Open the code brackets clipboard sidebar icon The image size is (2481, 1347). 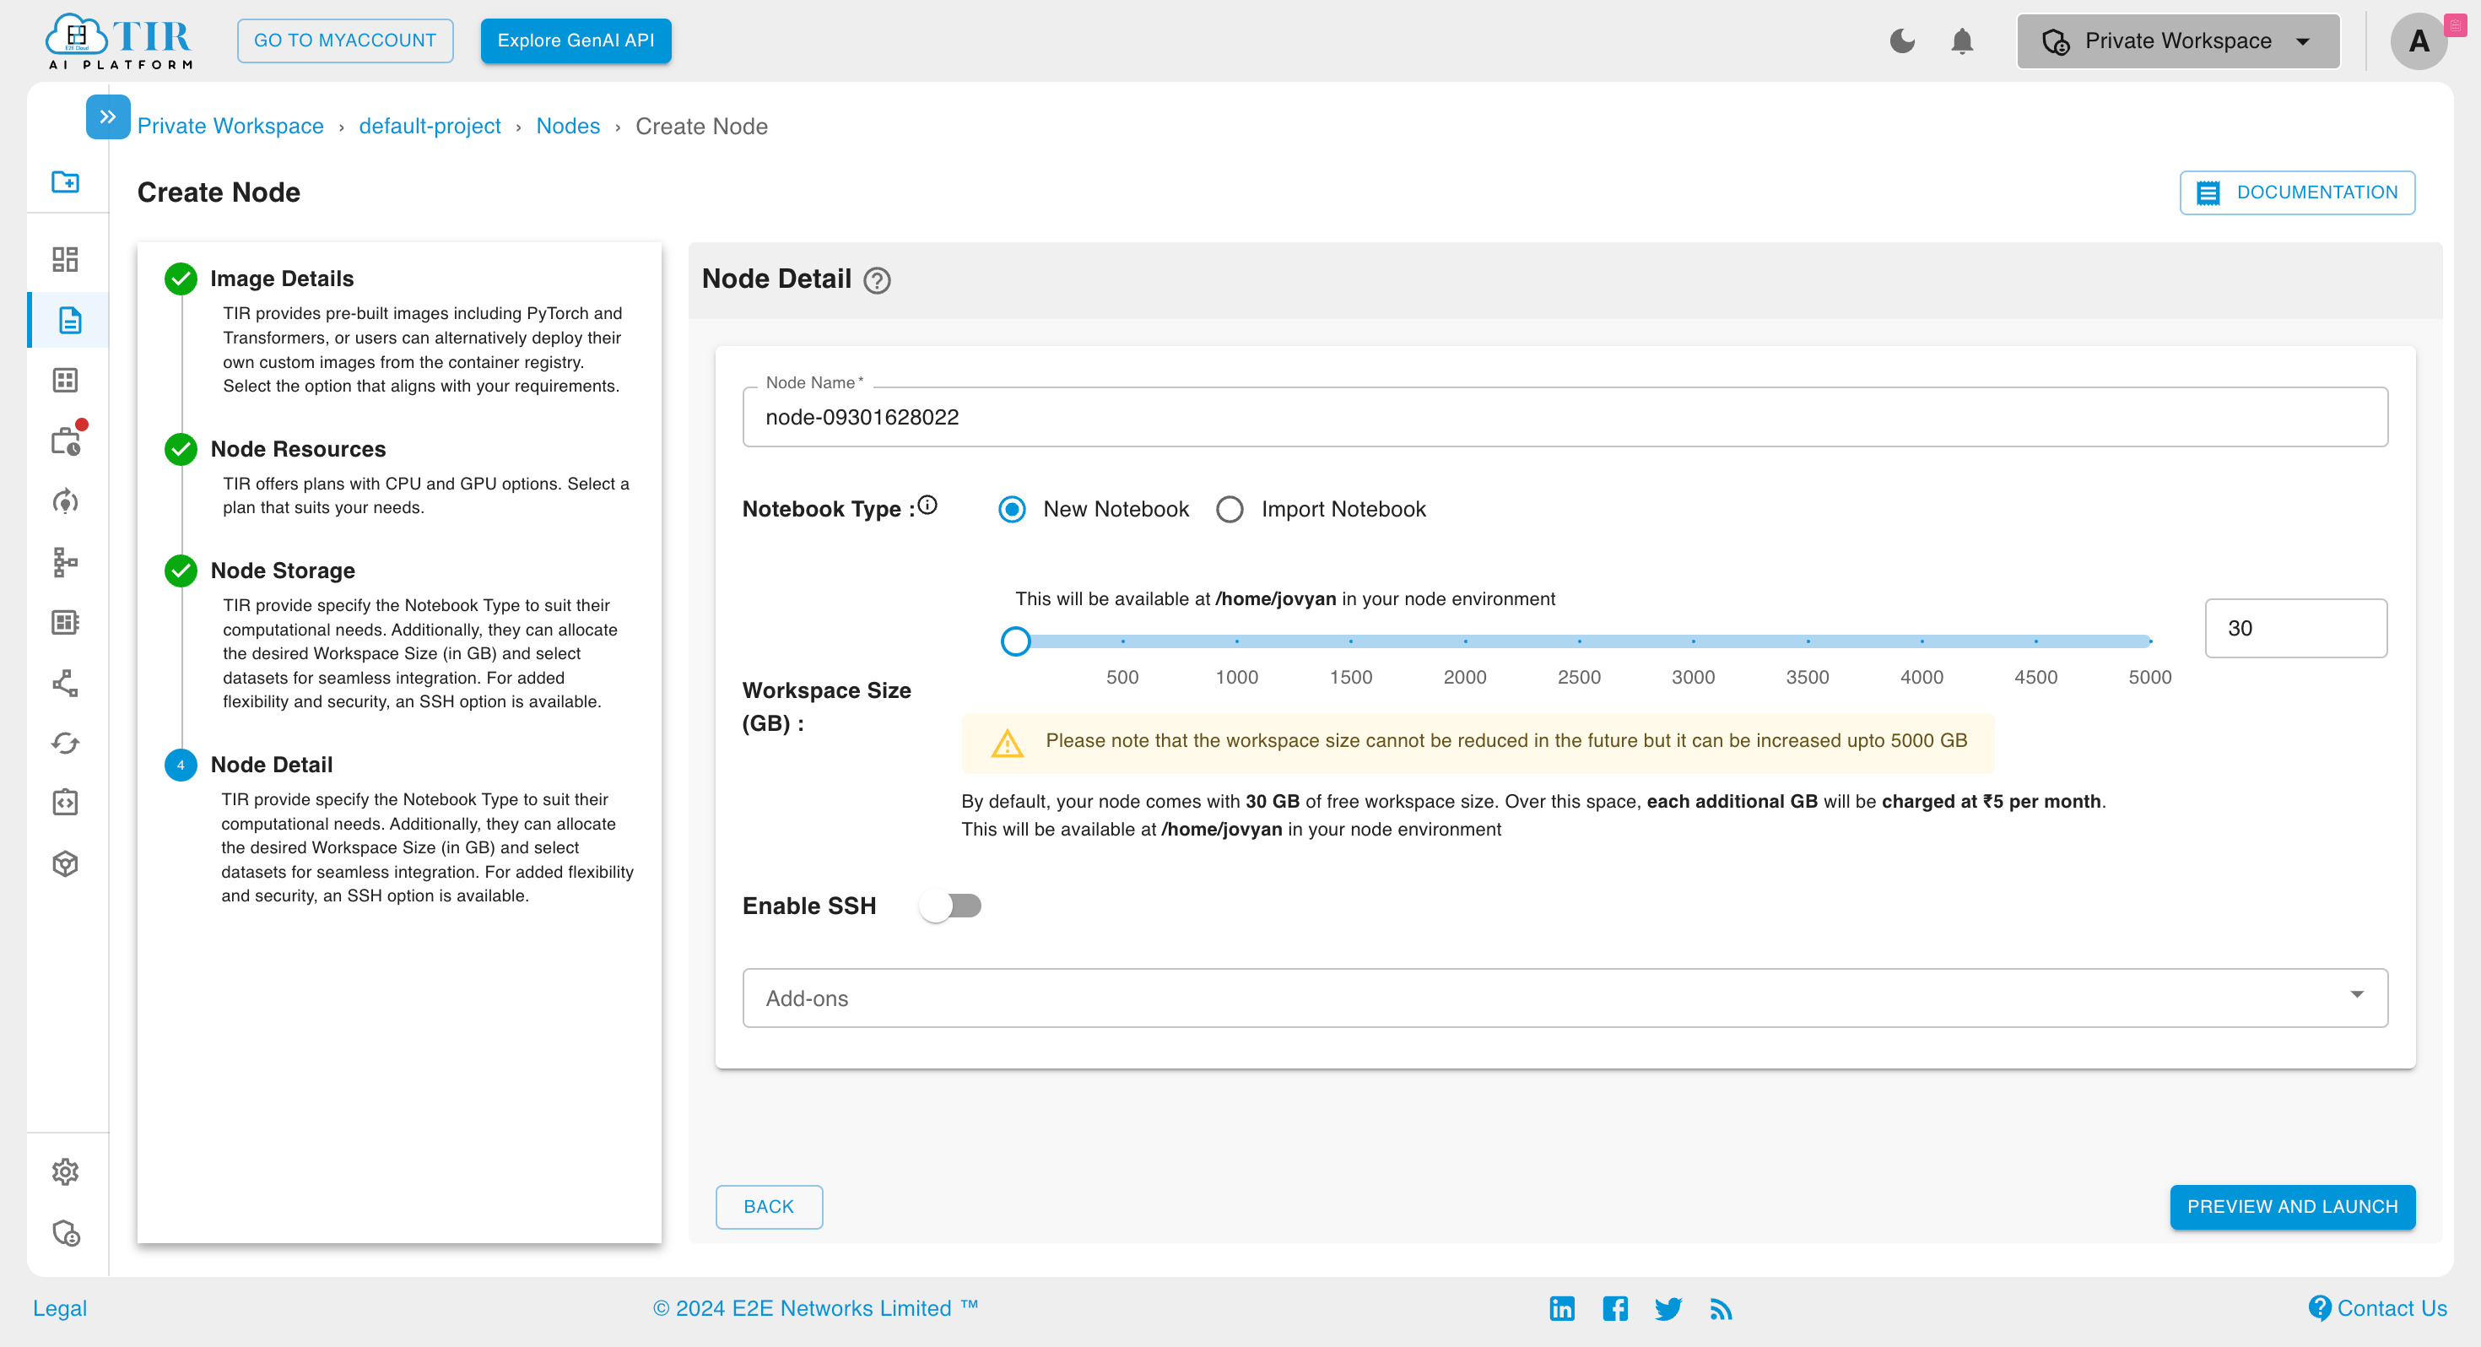(66, 803)
